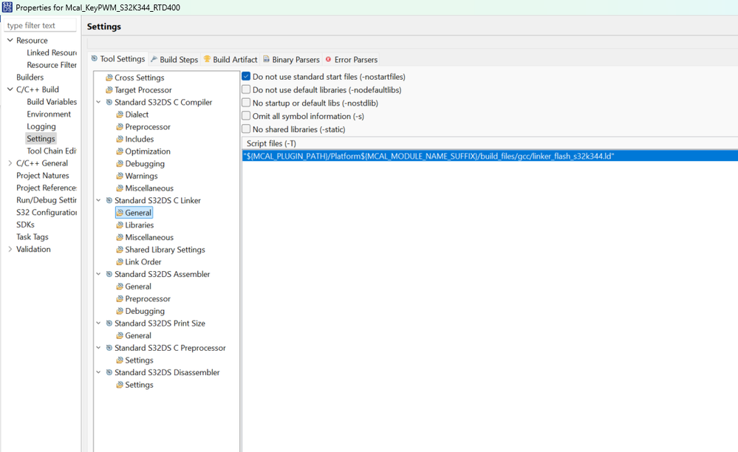Collapse Standard S32DS Print Size node
Screen dimensions: 738x452
[99, 323]
